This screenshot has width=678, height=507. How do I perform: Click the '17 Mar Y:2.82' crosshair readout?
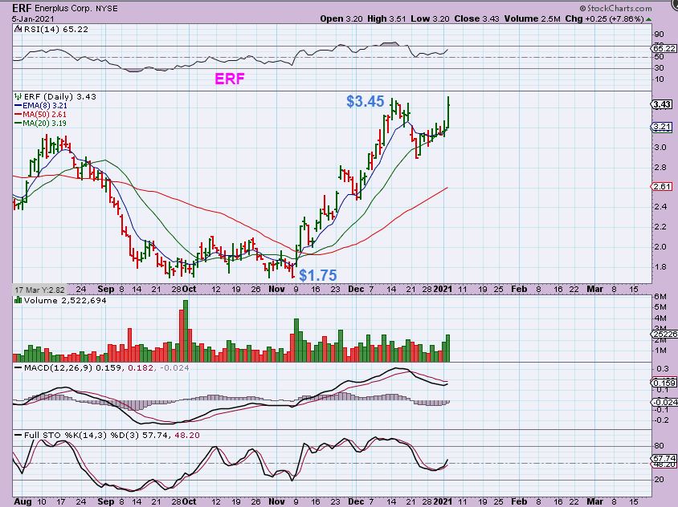click(x=39, y=290)
